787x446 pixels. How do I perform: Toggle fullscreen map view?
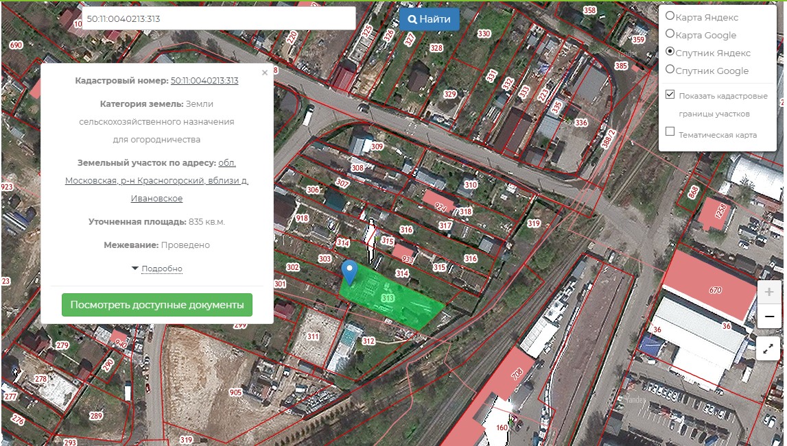[x=768, y=348]
